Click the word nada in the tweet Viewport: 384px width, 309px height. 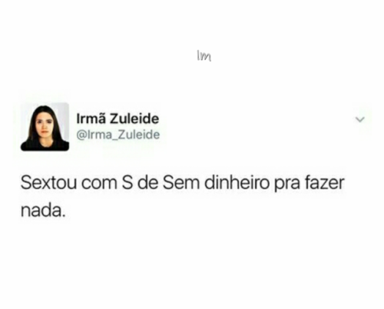pyautogui.click(x=41, y=211)
